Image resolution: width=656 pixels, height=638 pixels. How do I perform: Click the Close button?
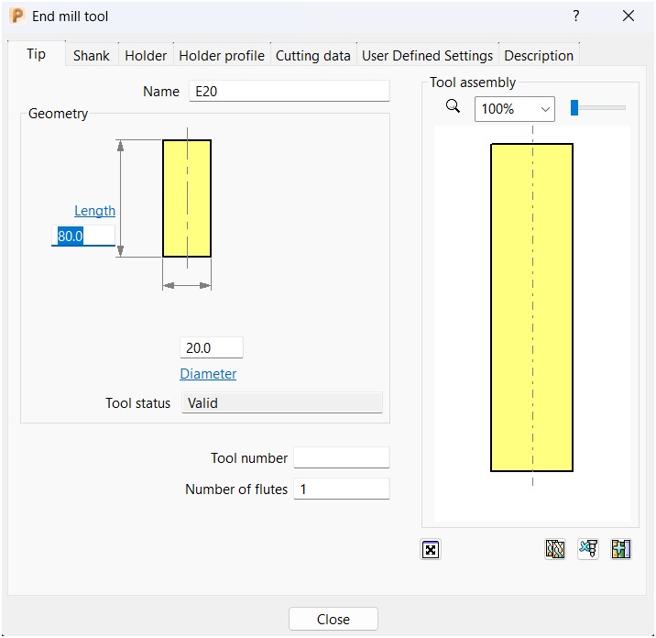(x=333, y=619)
